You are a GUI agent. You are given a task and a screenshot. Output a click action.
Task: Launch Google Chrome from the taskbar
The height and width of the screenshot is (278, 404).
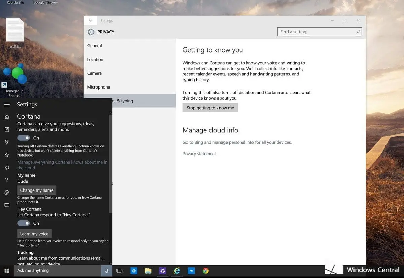pos(205,271)
